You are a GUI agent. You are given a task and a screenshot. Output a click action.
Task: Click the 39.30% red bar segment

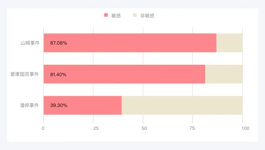coord(83,105)
